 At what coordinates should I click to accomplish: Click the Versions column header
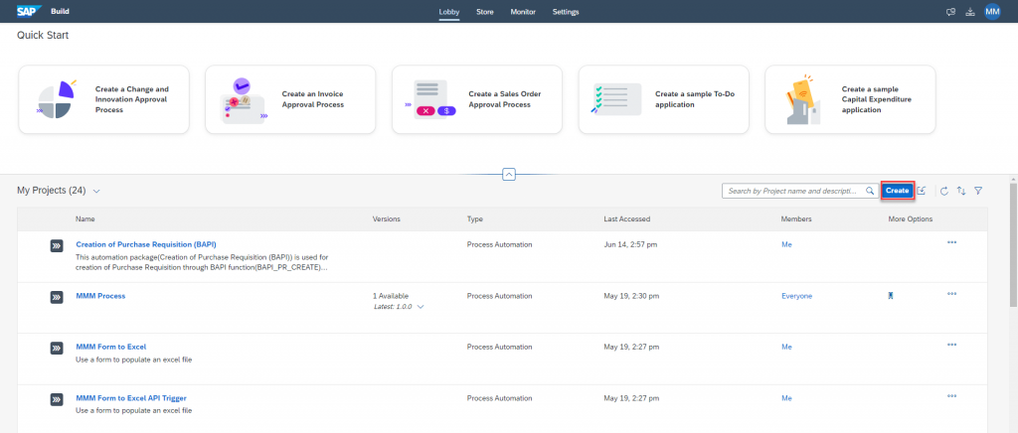pos(387,219)
